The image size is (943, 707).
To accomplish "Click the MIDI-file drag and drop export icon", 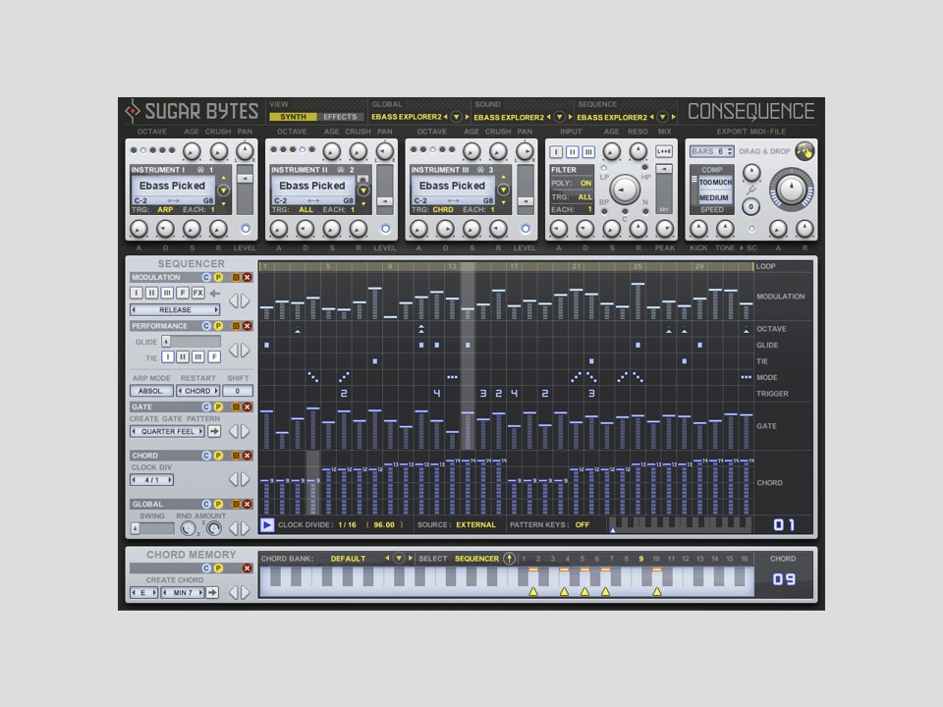I will click(x=804, y=151).
